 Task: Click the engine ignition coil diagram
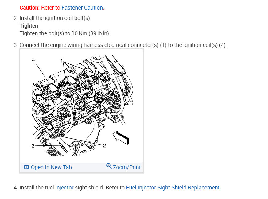81,106
